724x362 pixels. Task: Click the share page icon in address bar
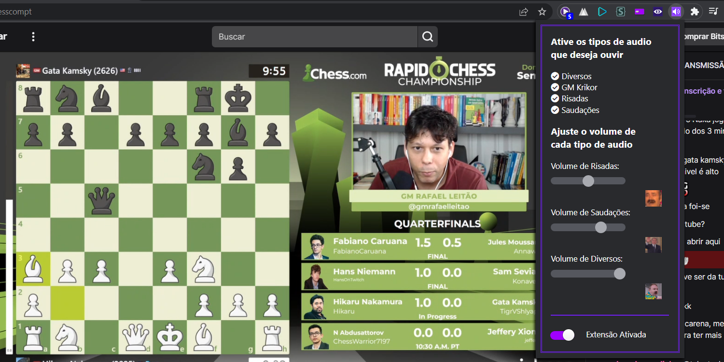[x=524, y=12]
